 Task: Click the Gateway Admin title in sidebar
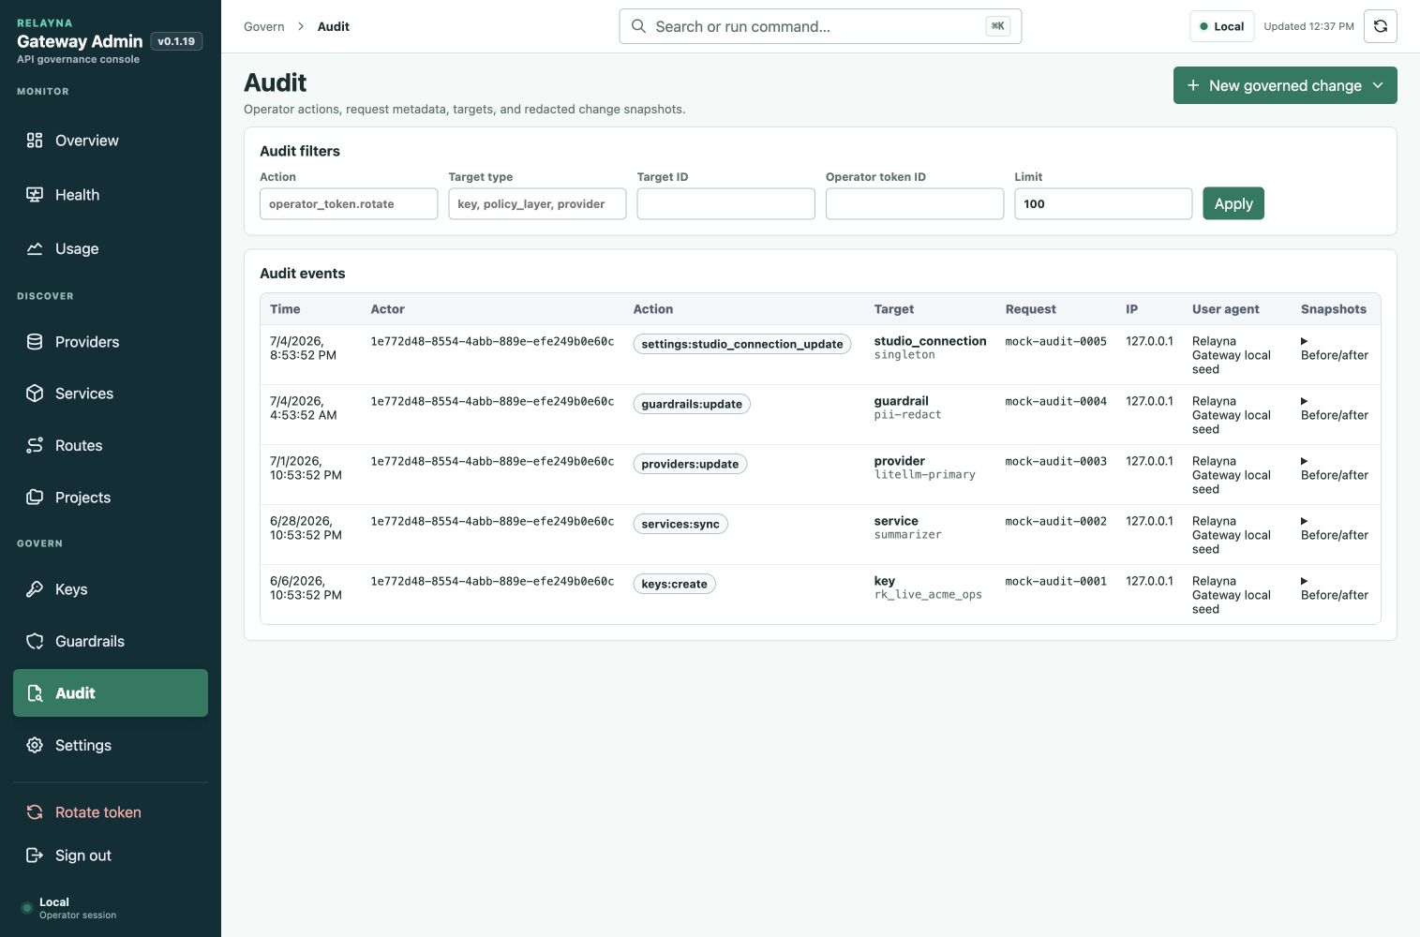80,41
